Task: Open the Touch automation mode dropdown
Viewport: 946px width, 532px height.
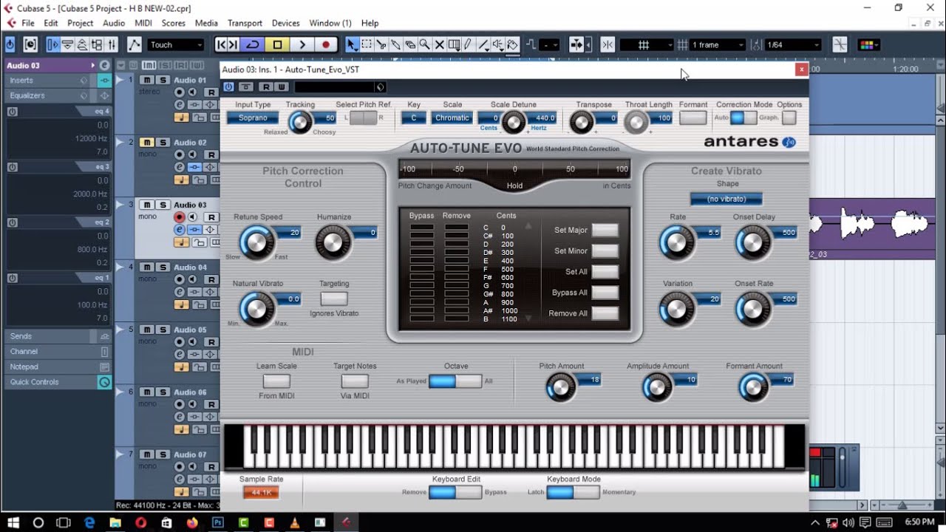Action: [176, 45]
